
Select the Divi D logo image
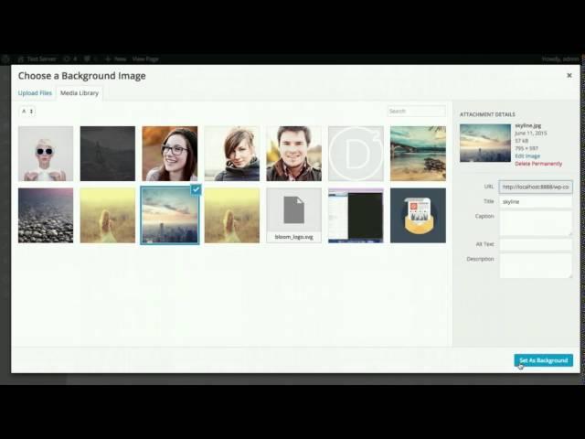(356, 154)
